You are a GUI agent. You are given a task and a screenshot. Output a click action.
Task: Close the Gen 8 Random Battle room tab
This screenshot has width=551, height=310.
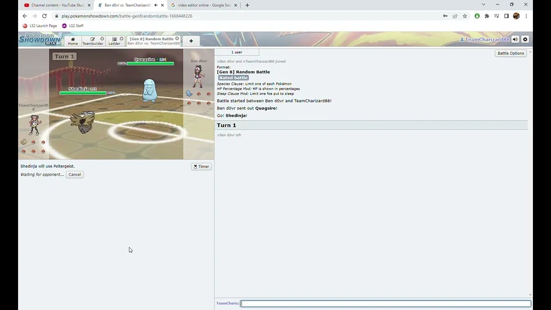[x=177, y=38]
